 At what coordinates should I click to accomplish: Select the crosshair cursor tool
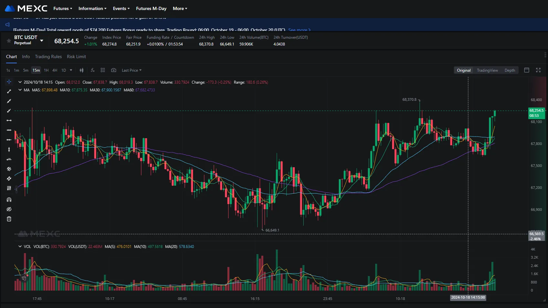click(9, 82)
